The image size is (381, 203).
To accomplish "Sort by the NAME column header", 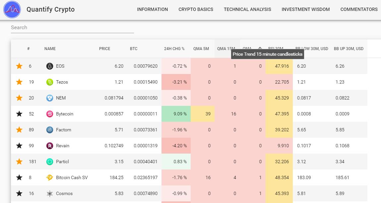I will tap(50, 49).
